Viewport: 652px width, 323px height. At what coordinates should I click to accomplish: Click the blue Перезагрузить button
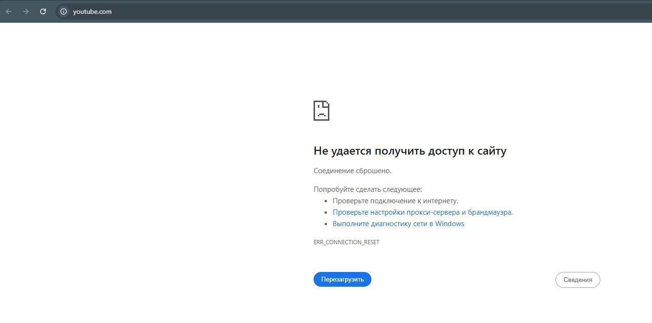pos(342,280)
